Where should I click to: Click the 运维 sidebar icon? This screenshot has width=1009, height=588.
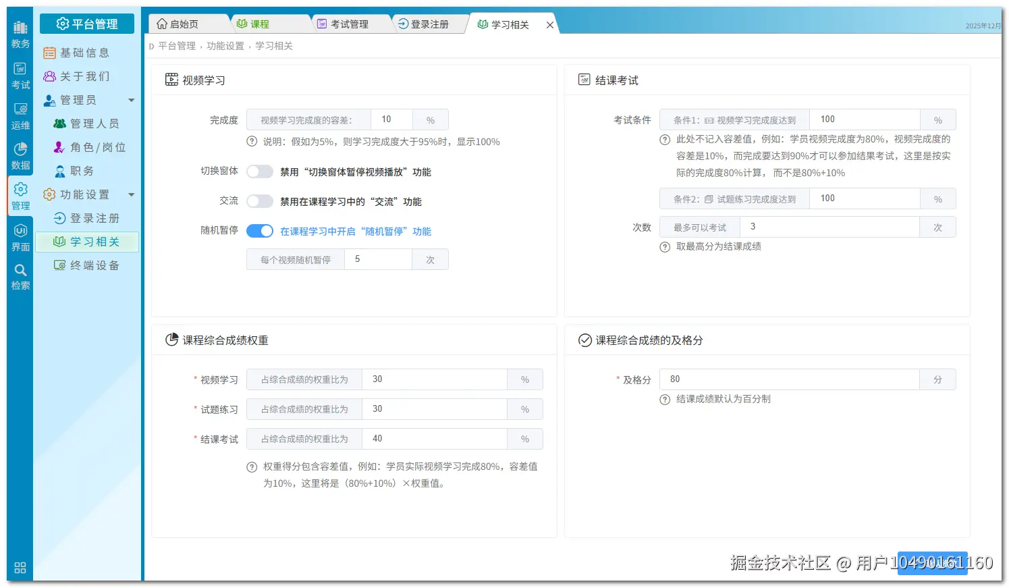20,113
